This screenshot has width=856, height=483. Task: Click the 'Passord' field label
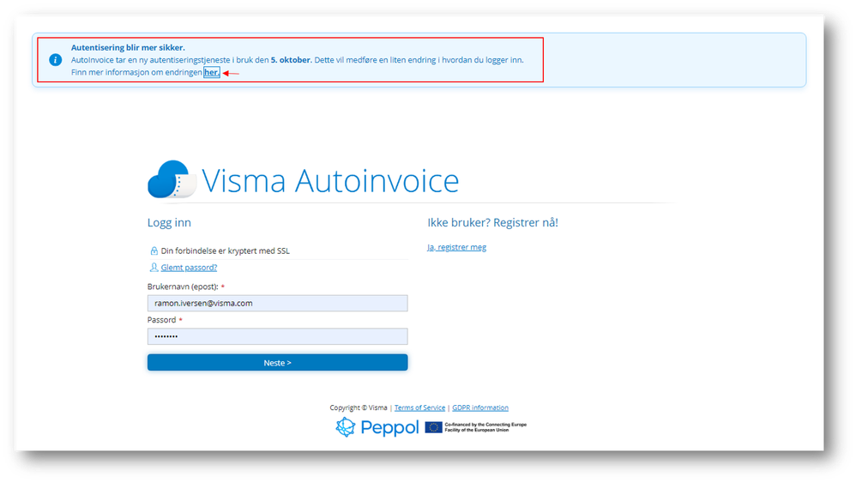(161, 320)
